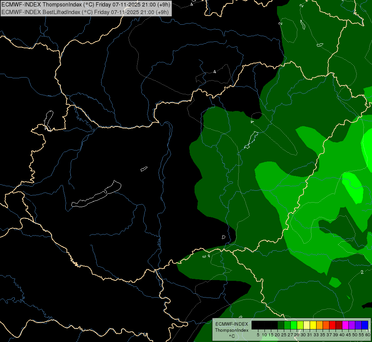Click the legend tick value 35
Viewport: 372px width, 342px height.
pos(323,335)
